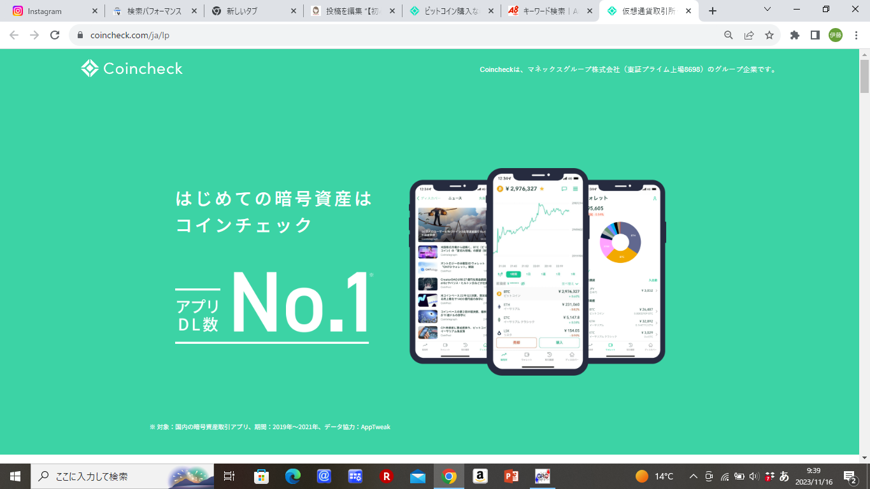Viewport: 870px width, 489px height.
Task: Switch to the Instagram tab
Action: tap(54, 11)
